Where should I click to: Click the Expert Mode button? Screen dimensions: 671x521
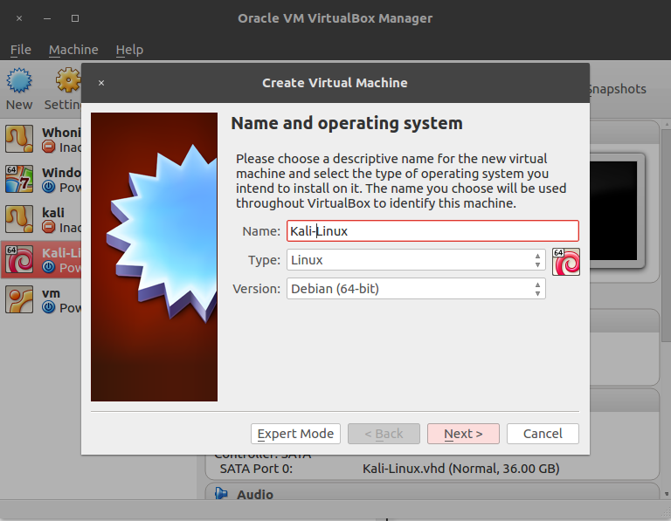[295, 434]
